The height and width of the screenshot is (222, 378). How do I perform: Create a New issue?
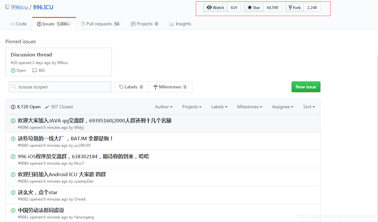[x=306, y=87]
